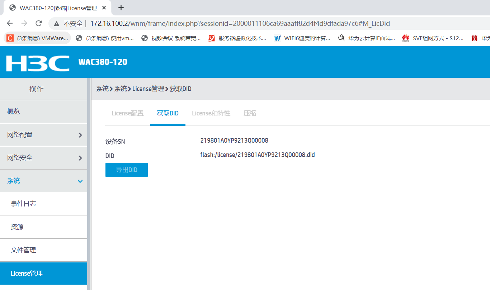
Task: Open 资源 in the sidebar
Action: click(x=43, y=227)
